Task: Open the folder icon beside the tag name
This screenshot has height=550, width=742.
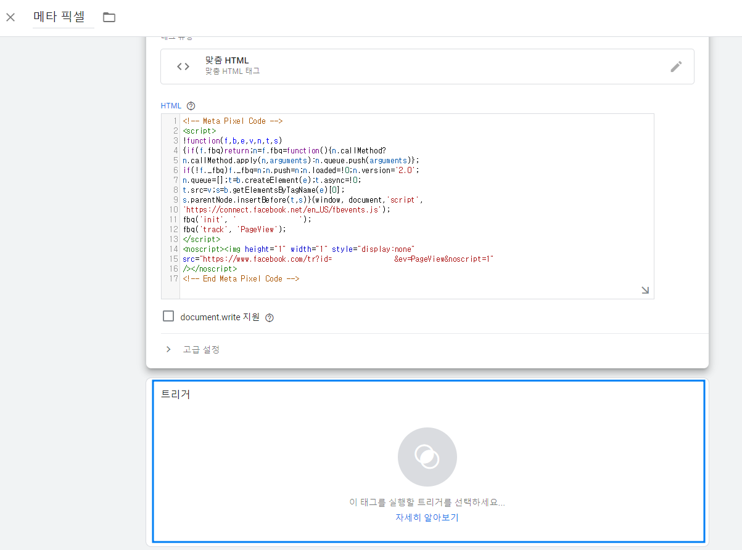Action: coord(109,17)
